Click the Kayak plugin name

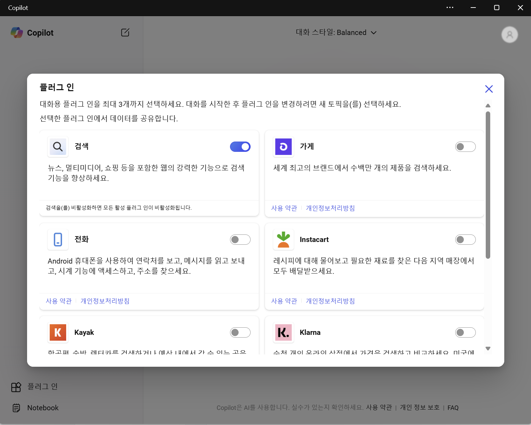[x=84, y=332]
